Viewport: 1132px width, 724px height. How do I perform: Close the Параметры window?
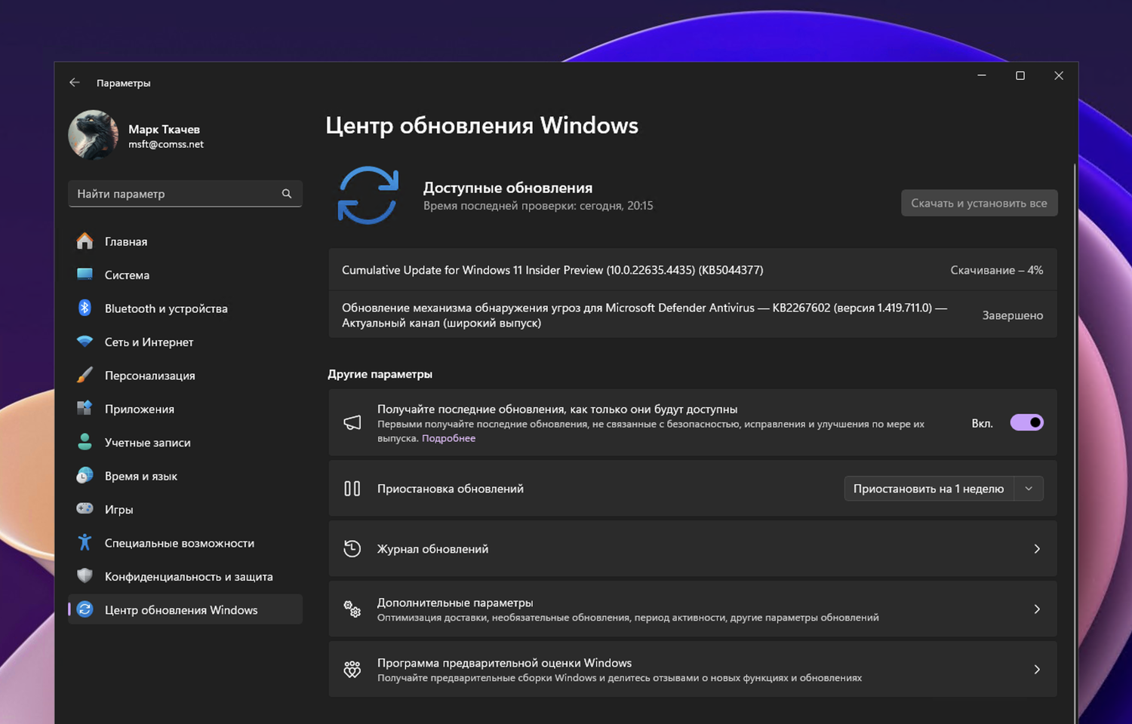[x=1059, y=75]
